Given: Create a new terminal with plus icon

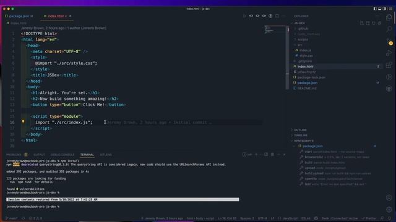Looking at the screenshot, I should pos(256,154).
